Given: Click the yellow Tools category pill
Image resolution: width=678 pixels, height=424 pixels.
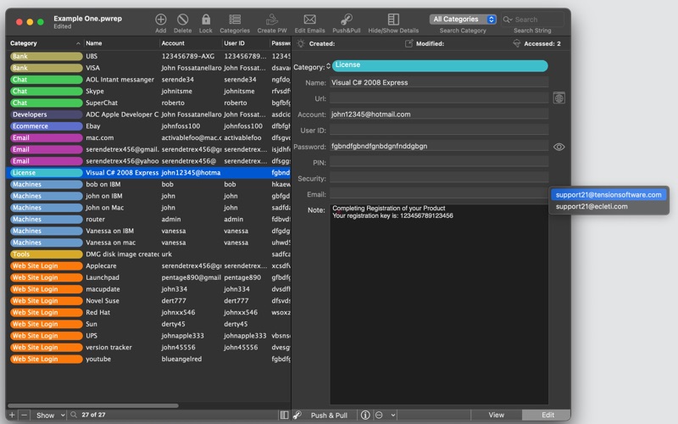Looking at the screenshot, I should [46, 254].
